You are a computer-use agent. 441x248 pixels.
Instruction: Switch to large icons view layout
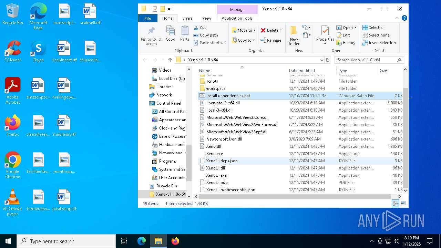tap(403, 204)
